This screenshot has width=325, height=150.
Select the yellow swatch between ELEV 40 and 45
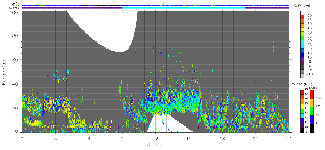click(x=303, y=30)
